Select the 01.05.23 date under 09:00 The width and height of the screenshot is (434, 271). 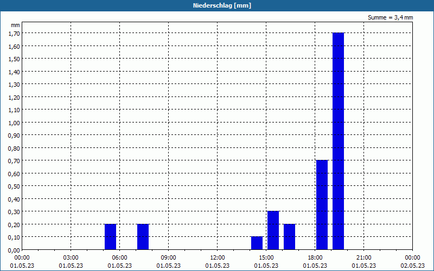point(168,266)
